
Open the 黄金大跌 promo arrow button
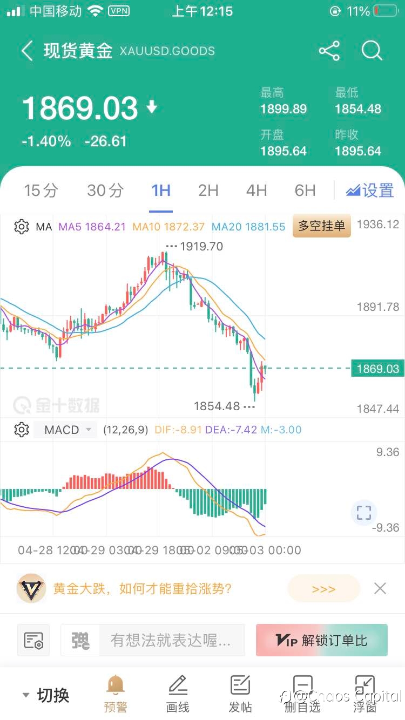coord(323,588)
